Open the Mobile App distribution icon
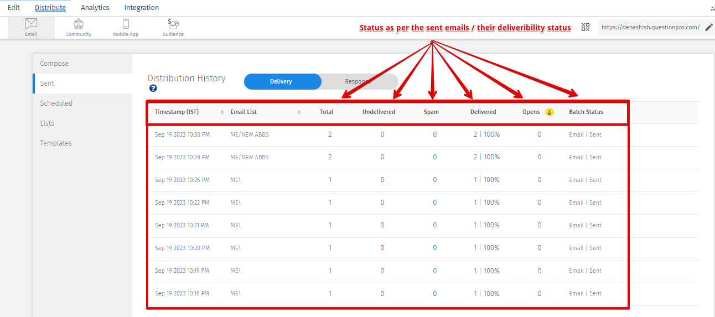 pos(126,27)
